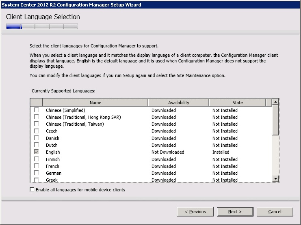Toggle the Finnish language checkbox

coord(37,159)
